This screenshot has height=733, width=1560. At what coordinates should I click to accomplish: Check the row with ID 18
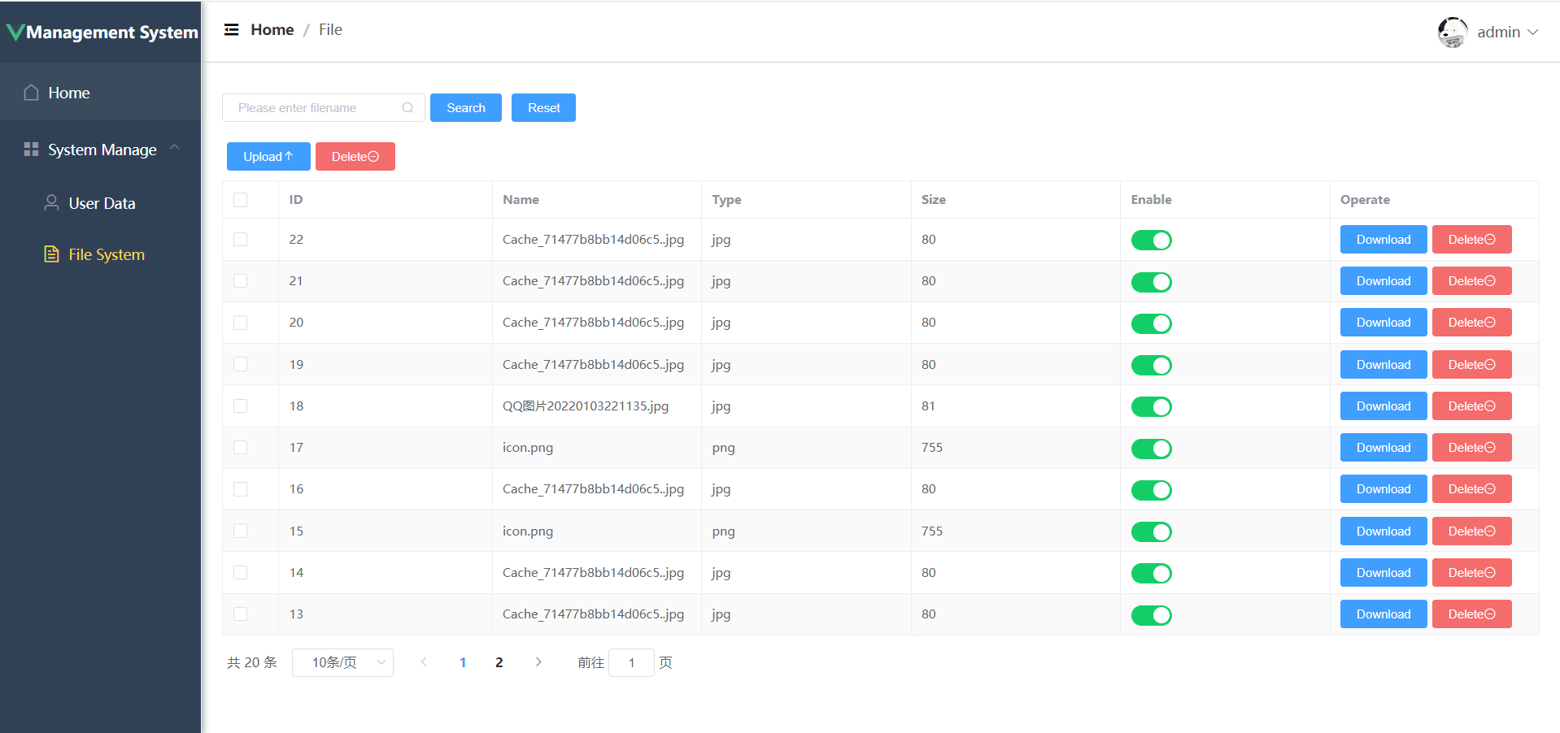(x=241, y=406)
